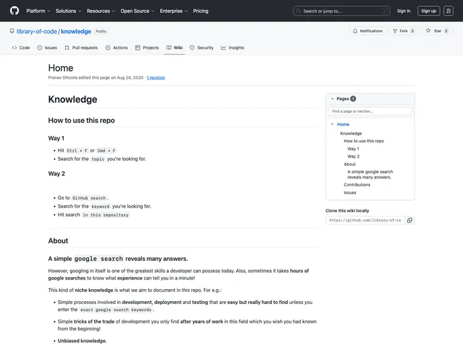Image resolution: width=463 pixels, height=345 pixels.
Task: Jump to Contributions in the sidebar
Action: tap(357, 185)
